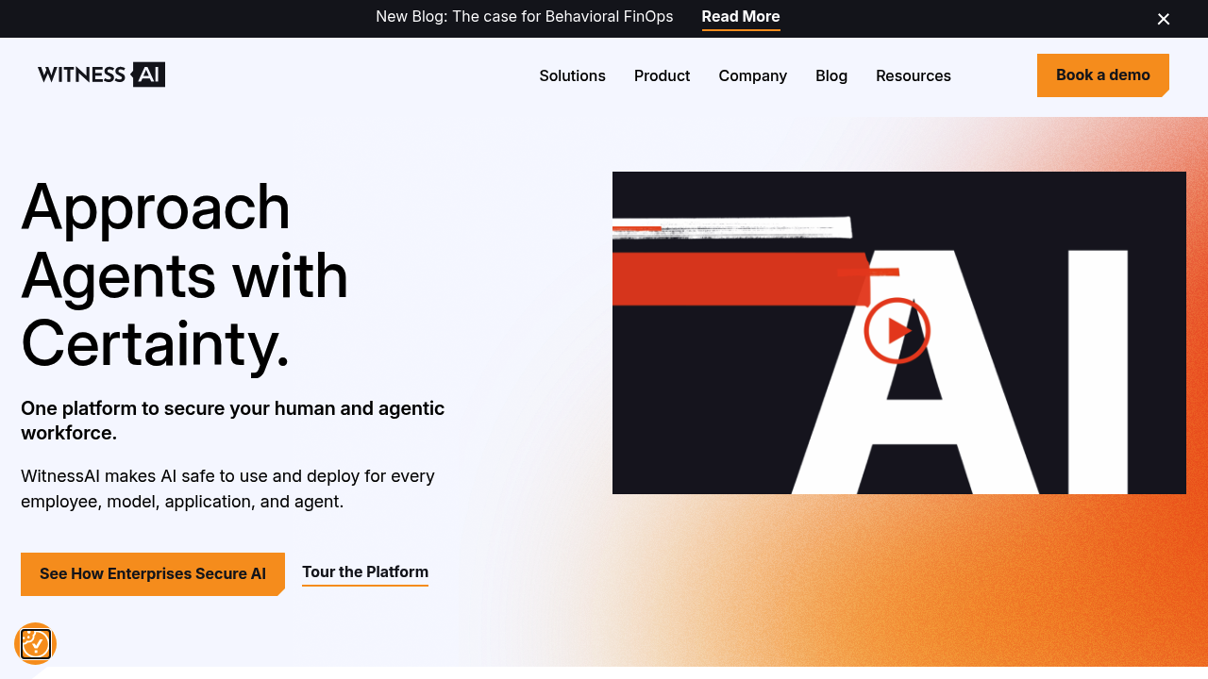The width and height of the screenshot is (1208, 679).
Task: Click the "WitnessAI makes AI safe" paragraph
Action: pos(228,489)
